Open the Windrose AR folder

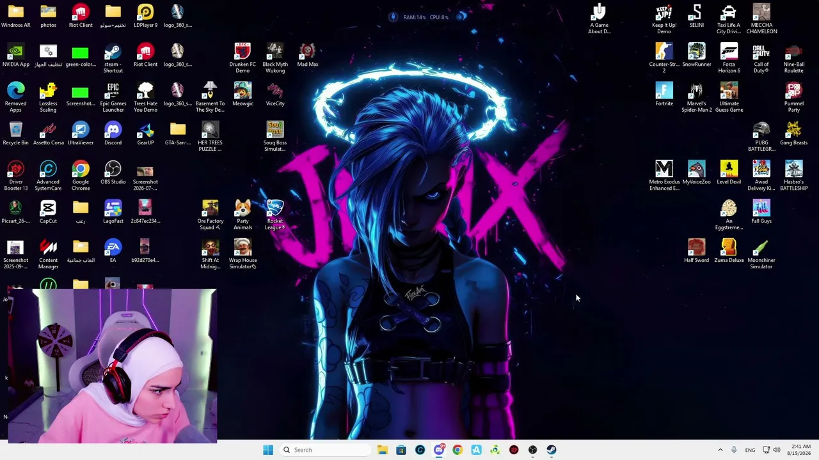pos(16,17)
